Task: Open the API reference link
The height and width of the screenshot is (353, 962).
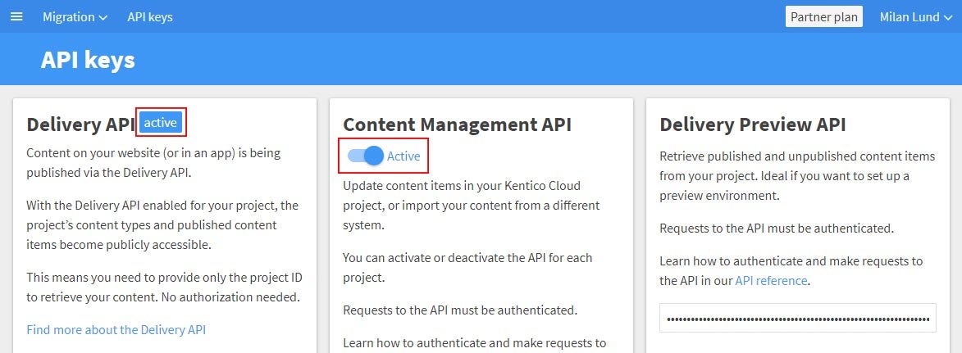Action: [x=771, y=281]
